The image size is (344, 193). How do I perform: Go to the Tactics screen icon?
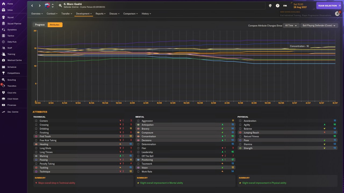coord(3,36)
